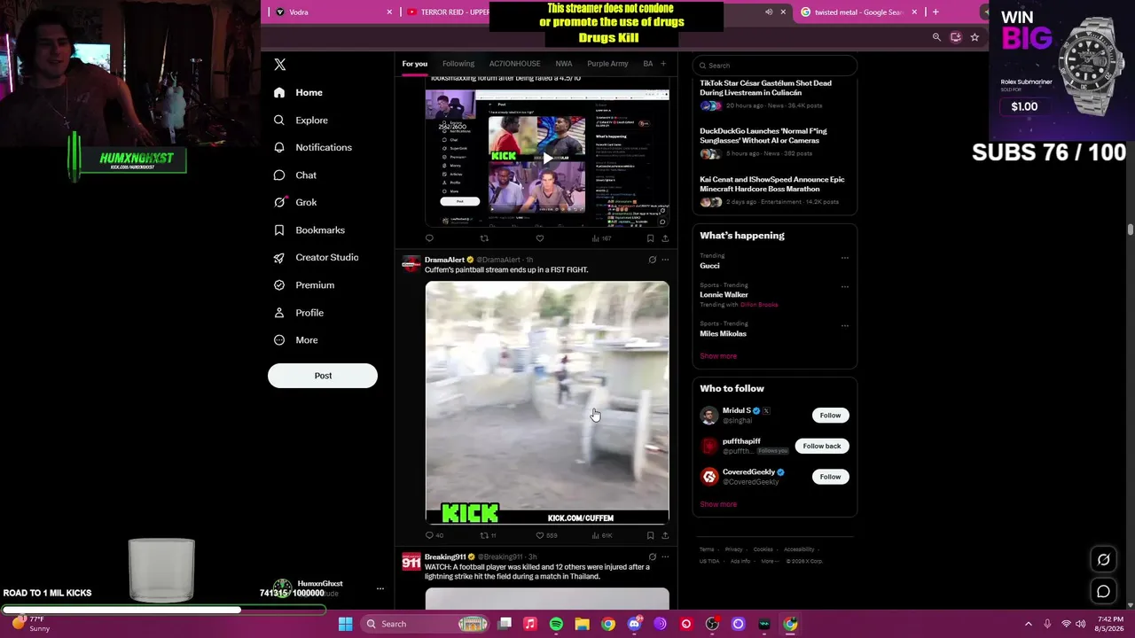1135x638 pixels.
Task: Repost the looksmaxxing forum post
Action: tap(484, 237)
